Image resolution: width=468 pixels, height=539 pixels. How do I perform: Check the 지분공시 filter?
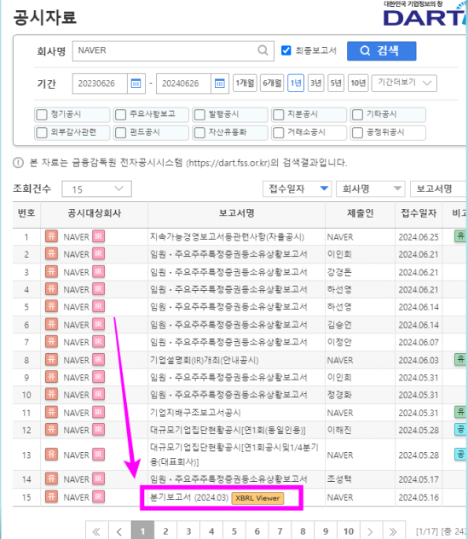click(x=278, y=114)
